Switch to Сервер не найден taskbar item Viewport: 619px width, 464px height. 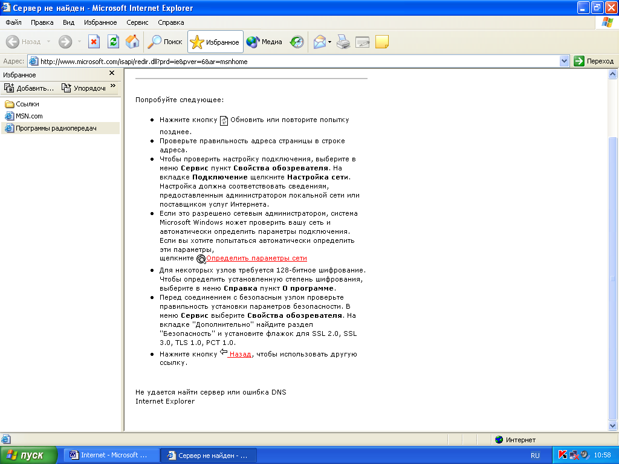(x=209, y=455)
